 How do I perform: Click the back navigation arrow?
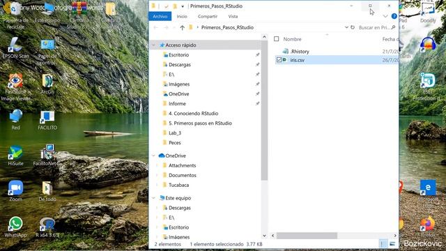click(x=155, y=28)
